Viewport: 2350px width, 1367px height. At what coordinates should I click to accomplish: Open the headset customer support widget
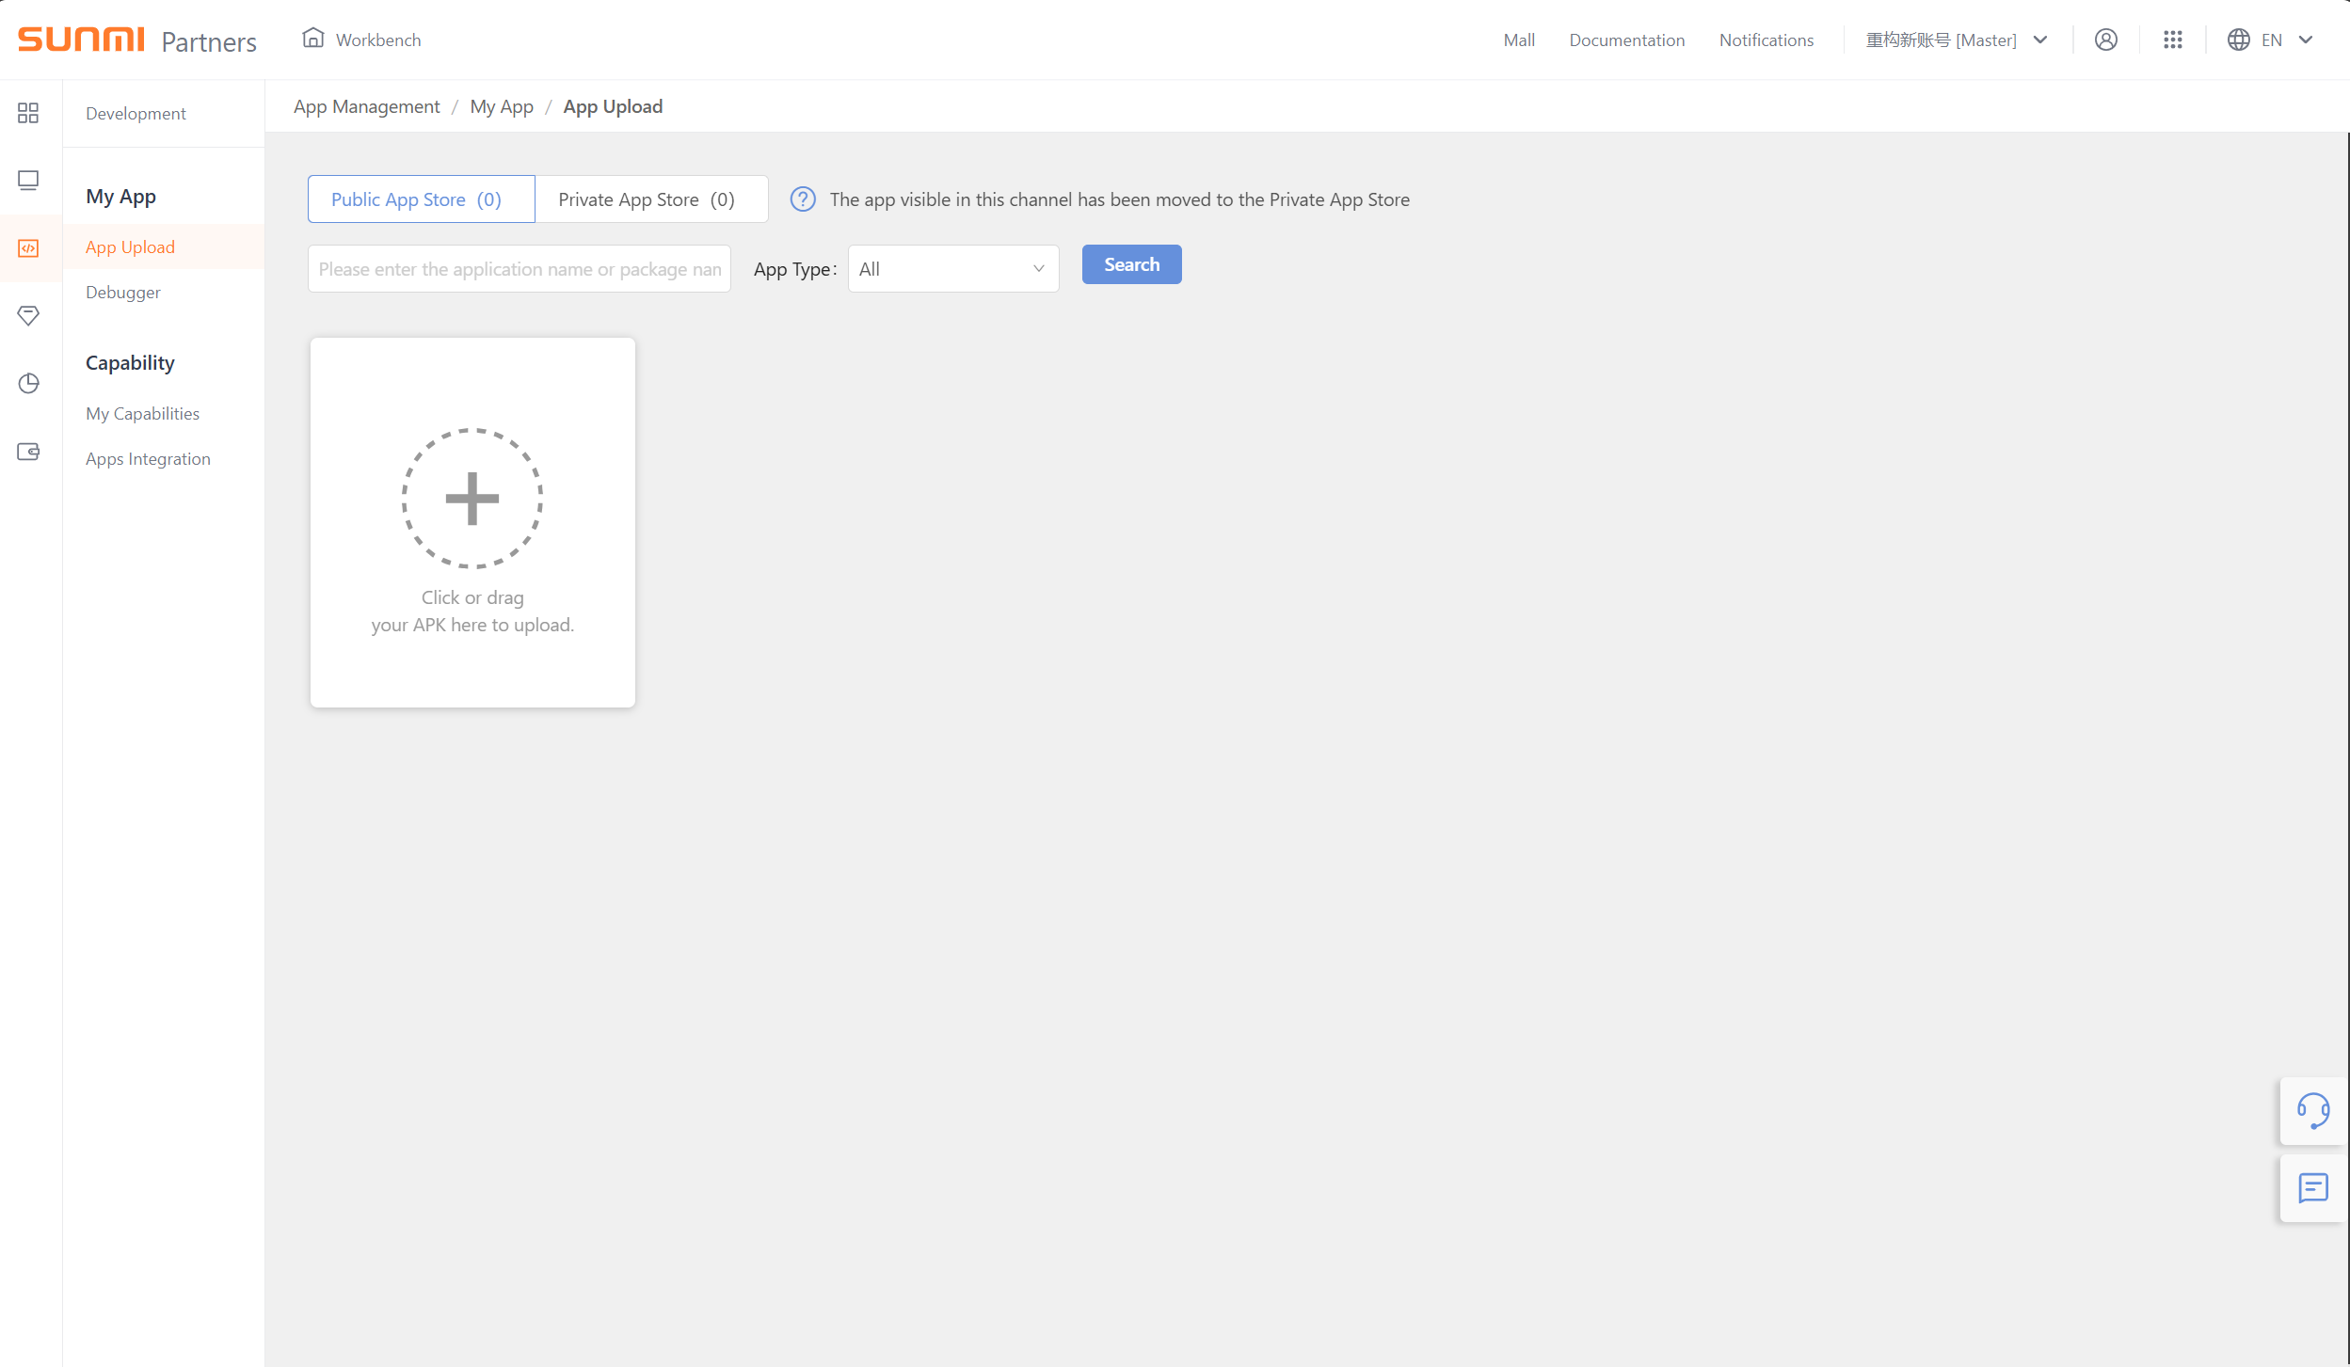click(x=2312, y=1110)
